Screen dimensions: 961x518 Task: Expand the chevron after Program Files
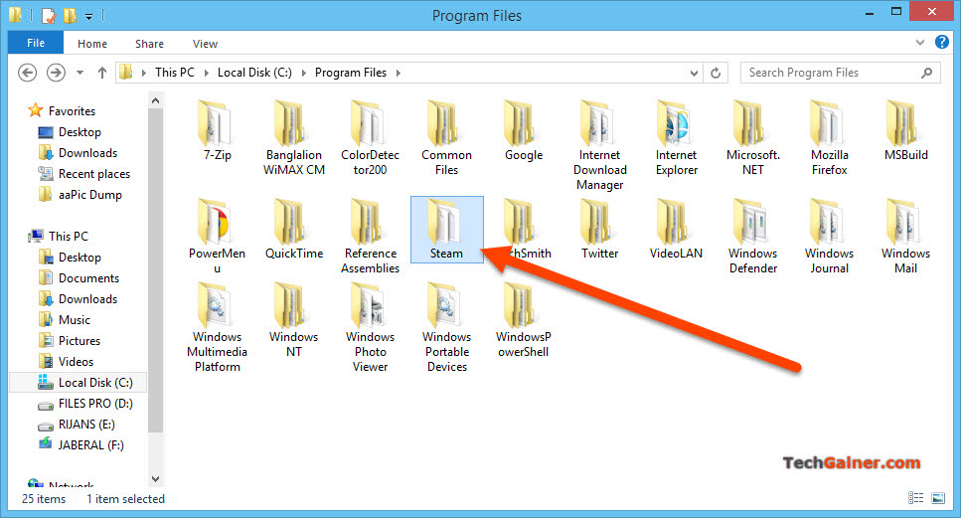click(399, 73)
